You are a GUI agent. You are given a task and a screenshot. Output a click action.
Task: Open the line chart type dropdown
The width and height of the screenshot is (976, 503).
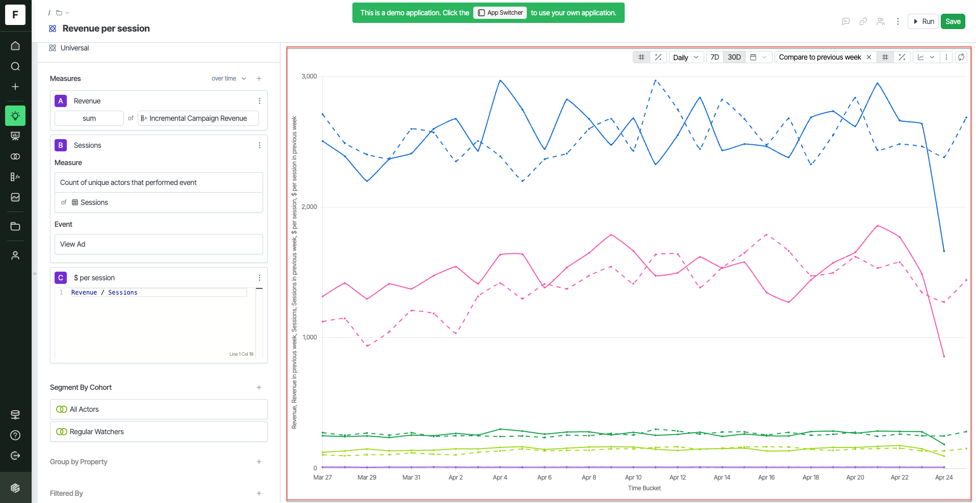coord(926,57)
